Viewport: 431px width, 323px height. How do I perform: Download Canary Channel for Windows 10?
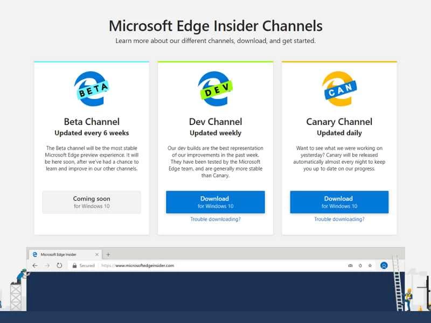click(x=338, y=201)
